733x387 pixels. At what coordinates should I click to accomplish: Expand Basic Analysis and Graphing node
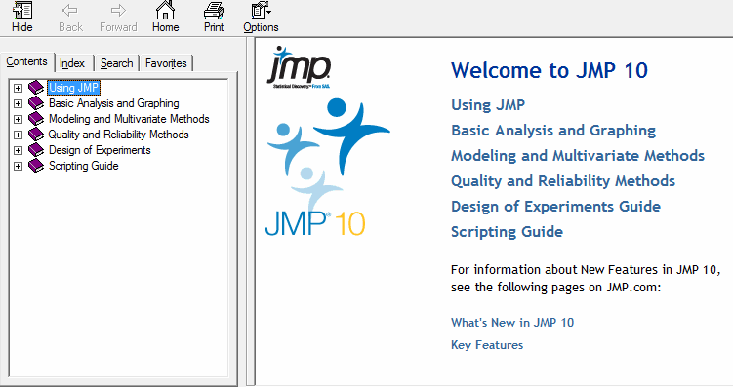pos(18,103)
